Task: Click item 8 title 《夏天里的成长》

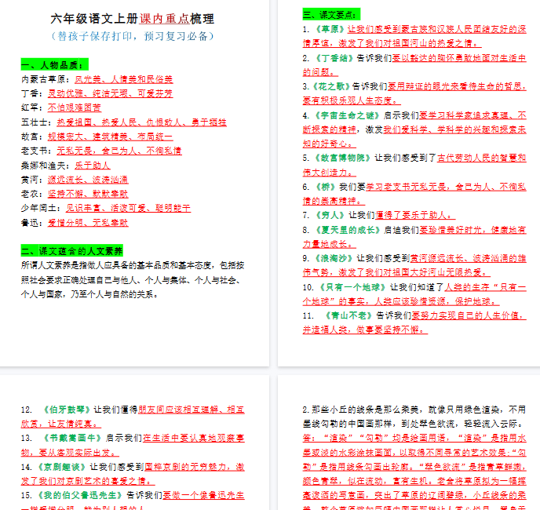Action: [347, 230]
